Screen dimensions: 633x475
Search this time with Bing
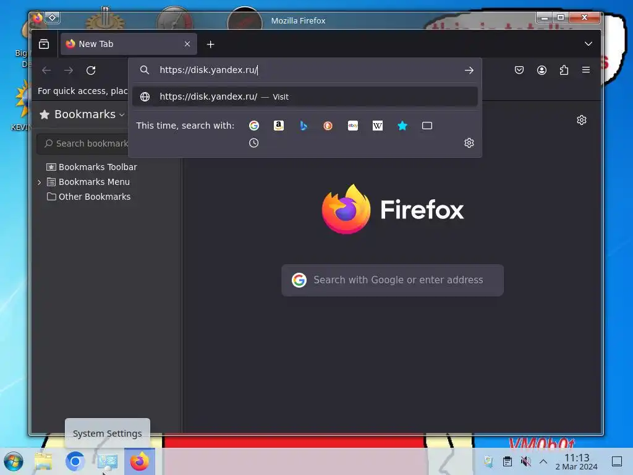[303, 126]
